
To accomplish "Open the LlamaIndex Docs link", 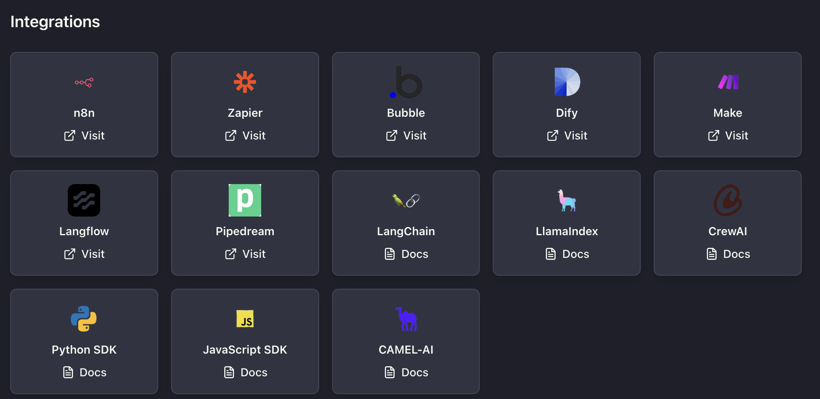I will pos(567,254).
